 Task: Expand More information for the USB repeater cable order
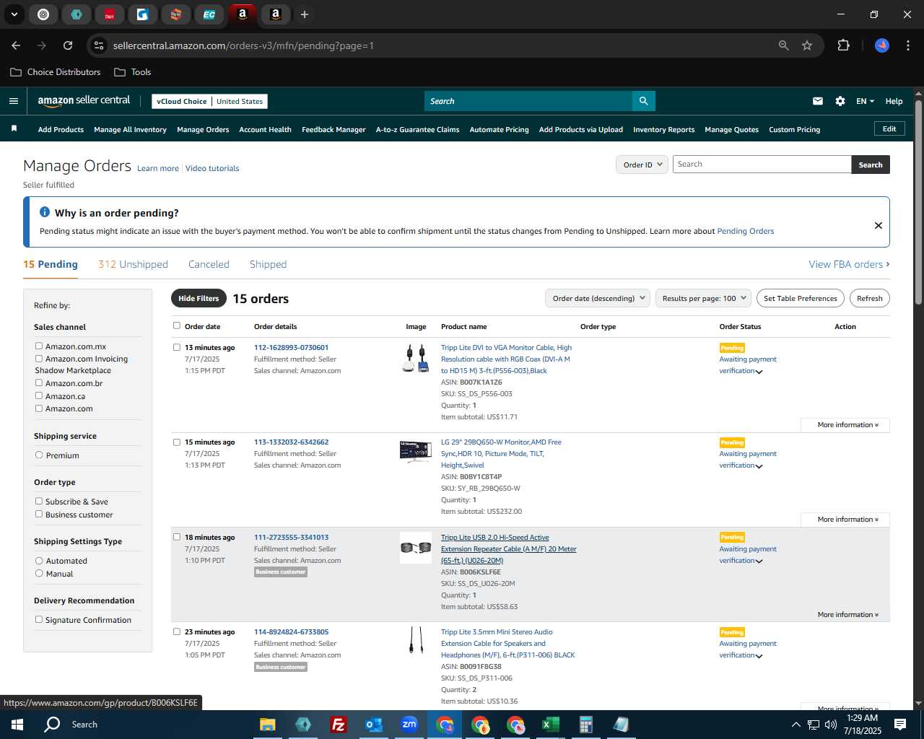point(847,615)
